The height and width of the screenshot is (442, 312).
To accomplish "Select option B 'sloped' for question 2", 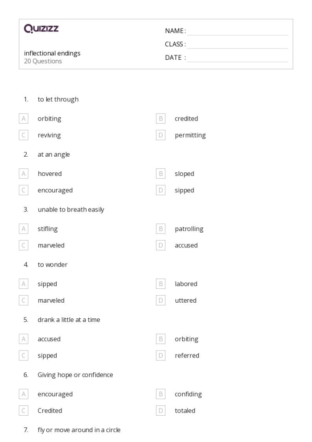I will [x=161, y=174].
